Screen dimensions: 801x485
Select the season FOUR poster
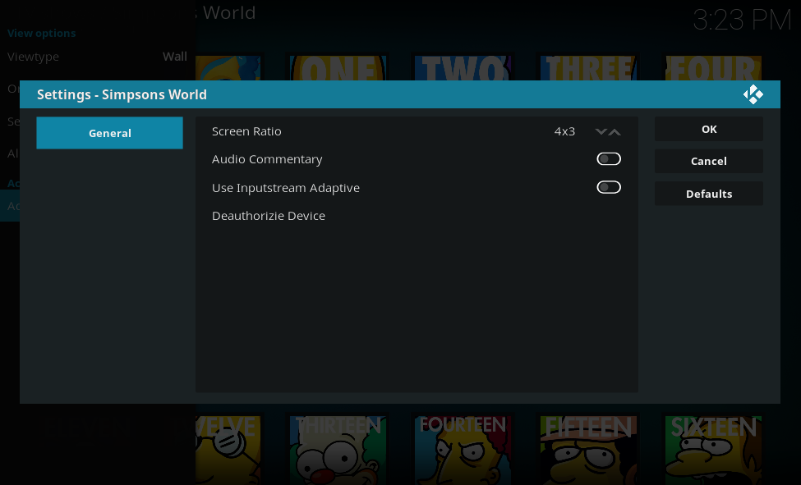point(713,67)
